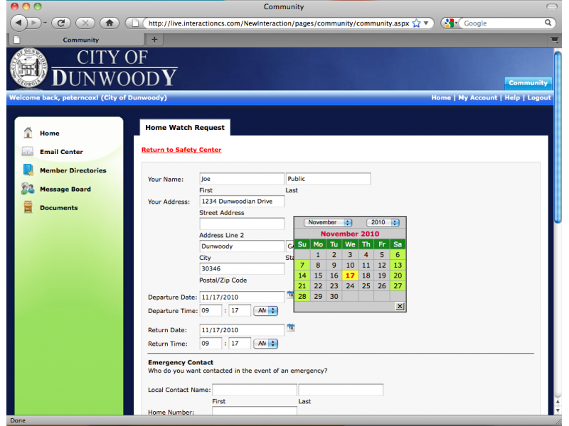
Task: Open the calendar icon beside Departure Date
Action: pos(290,297)
